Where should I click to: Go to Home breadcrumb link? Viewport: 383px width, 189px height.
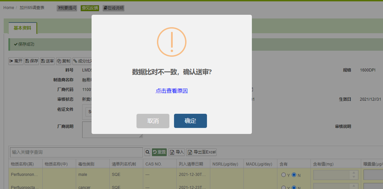coord(8,8)
